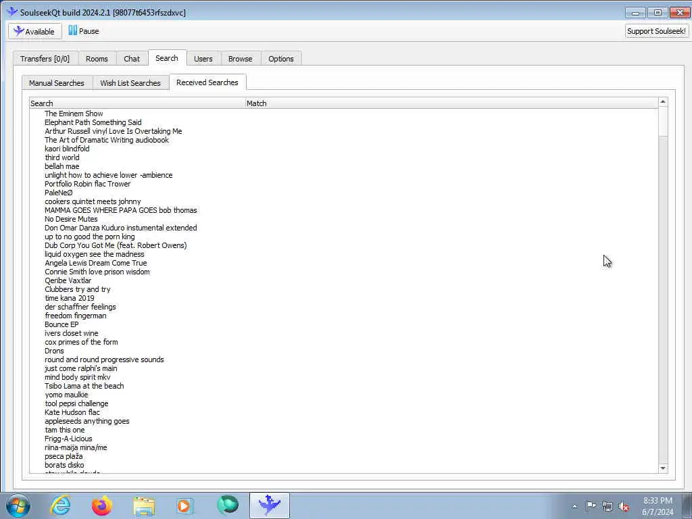Sort by the Search column header

coord(137,103)
